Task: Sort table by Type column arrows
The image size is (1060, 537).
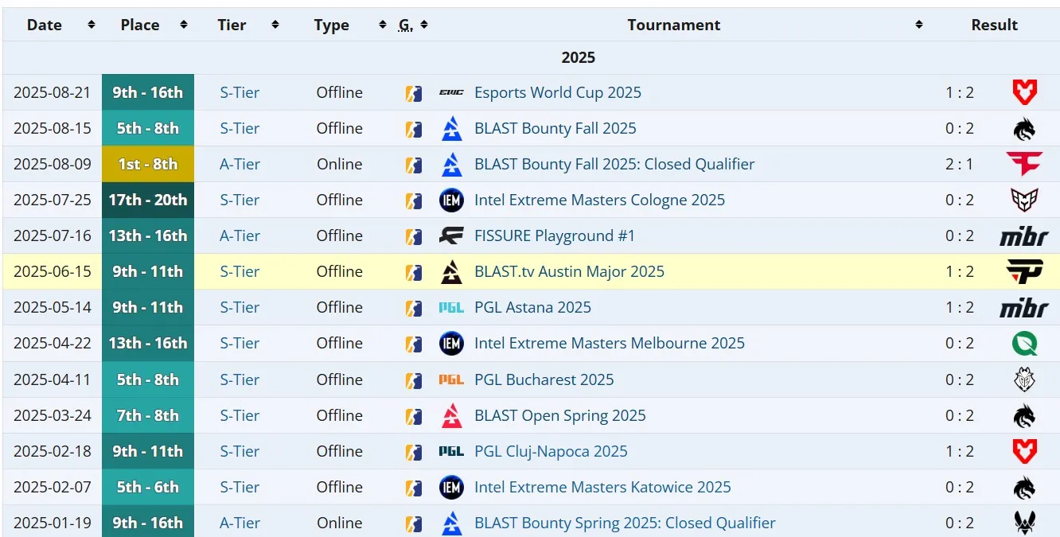Action: tap(383, 25)
